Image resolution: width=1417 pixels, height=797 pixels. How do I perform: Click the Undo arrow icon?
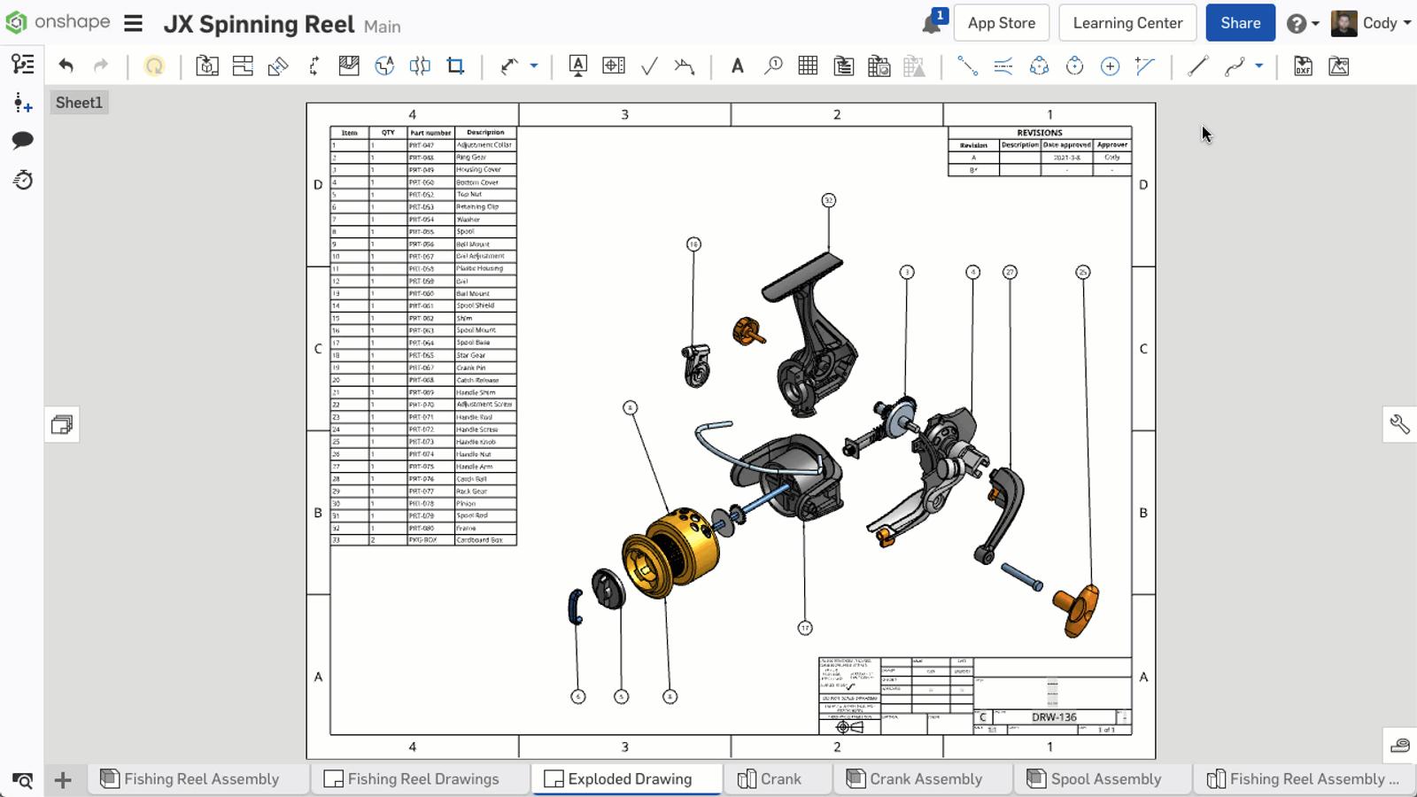[x=66, y=66]
